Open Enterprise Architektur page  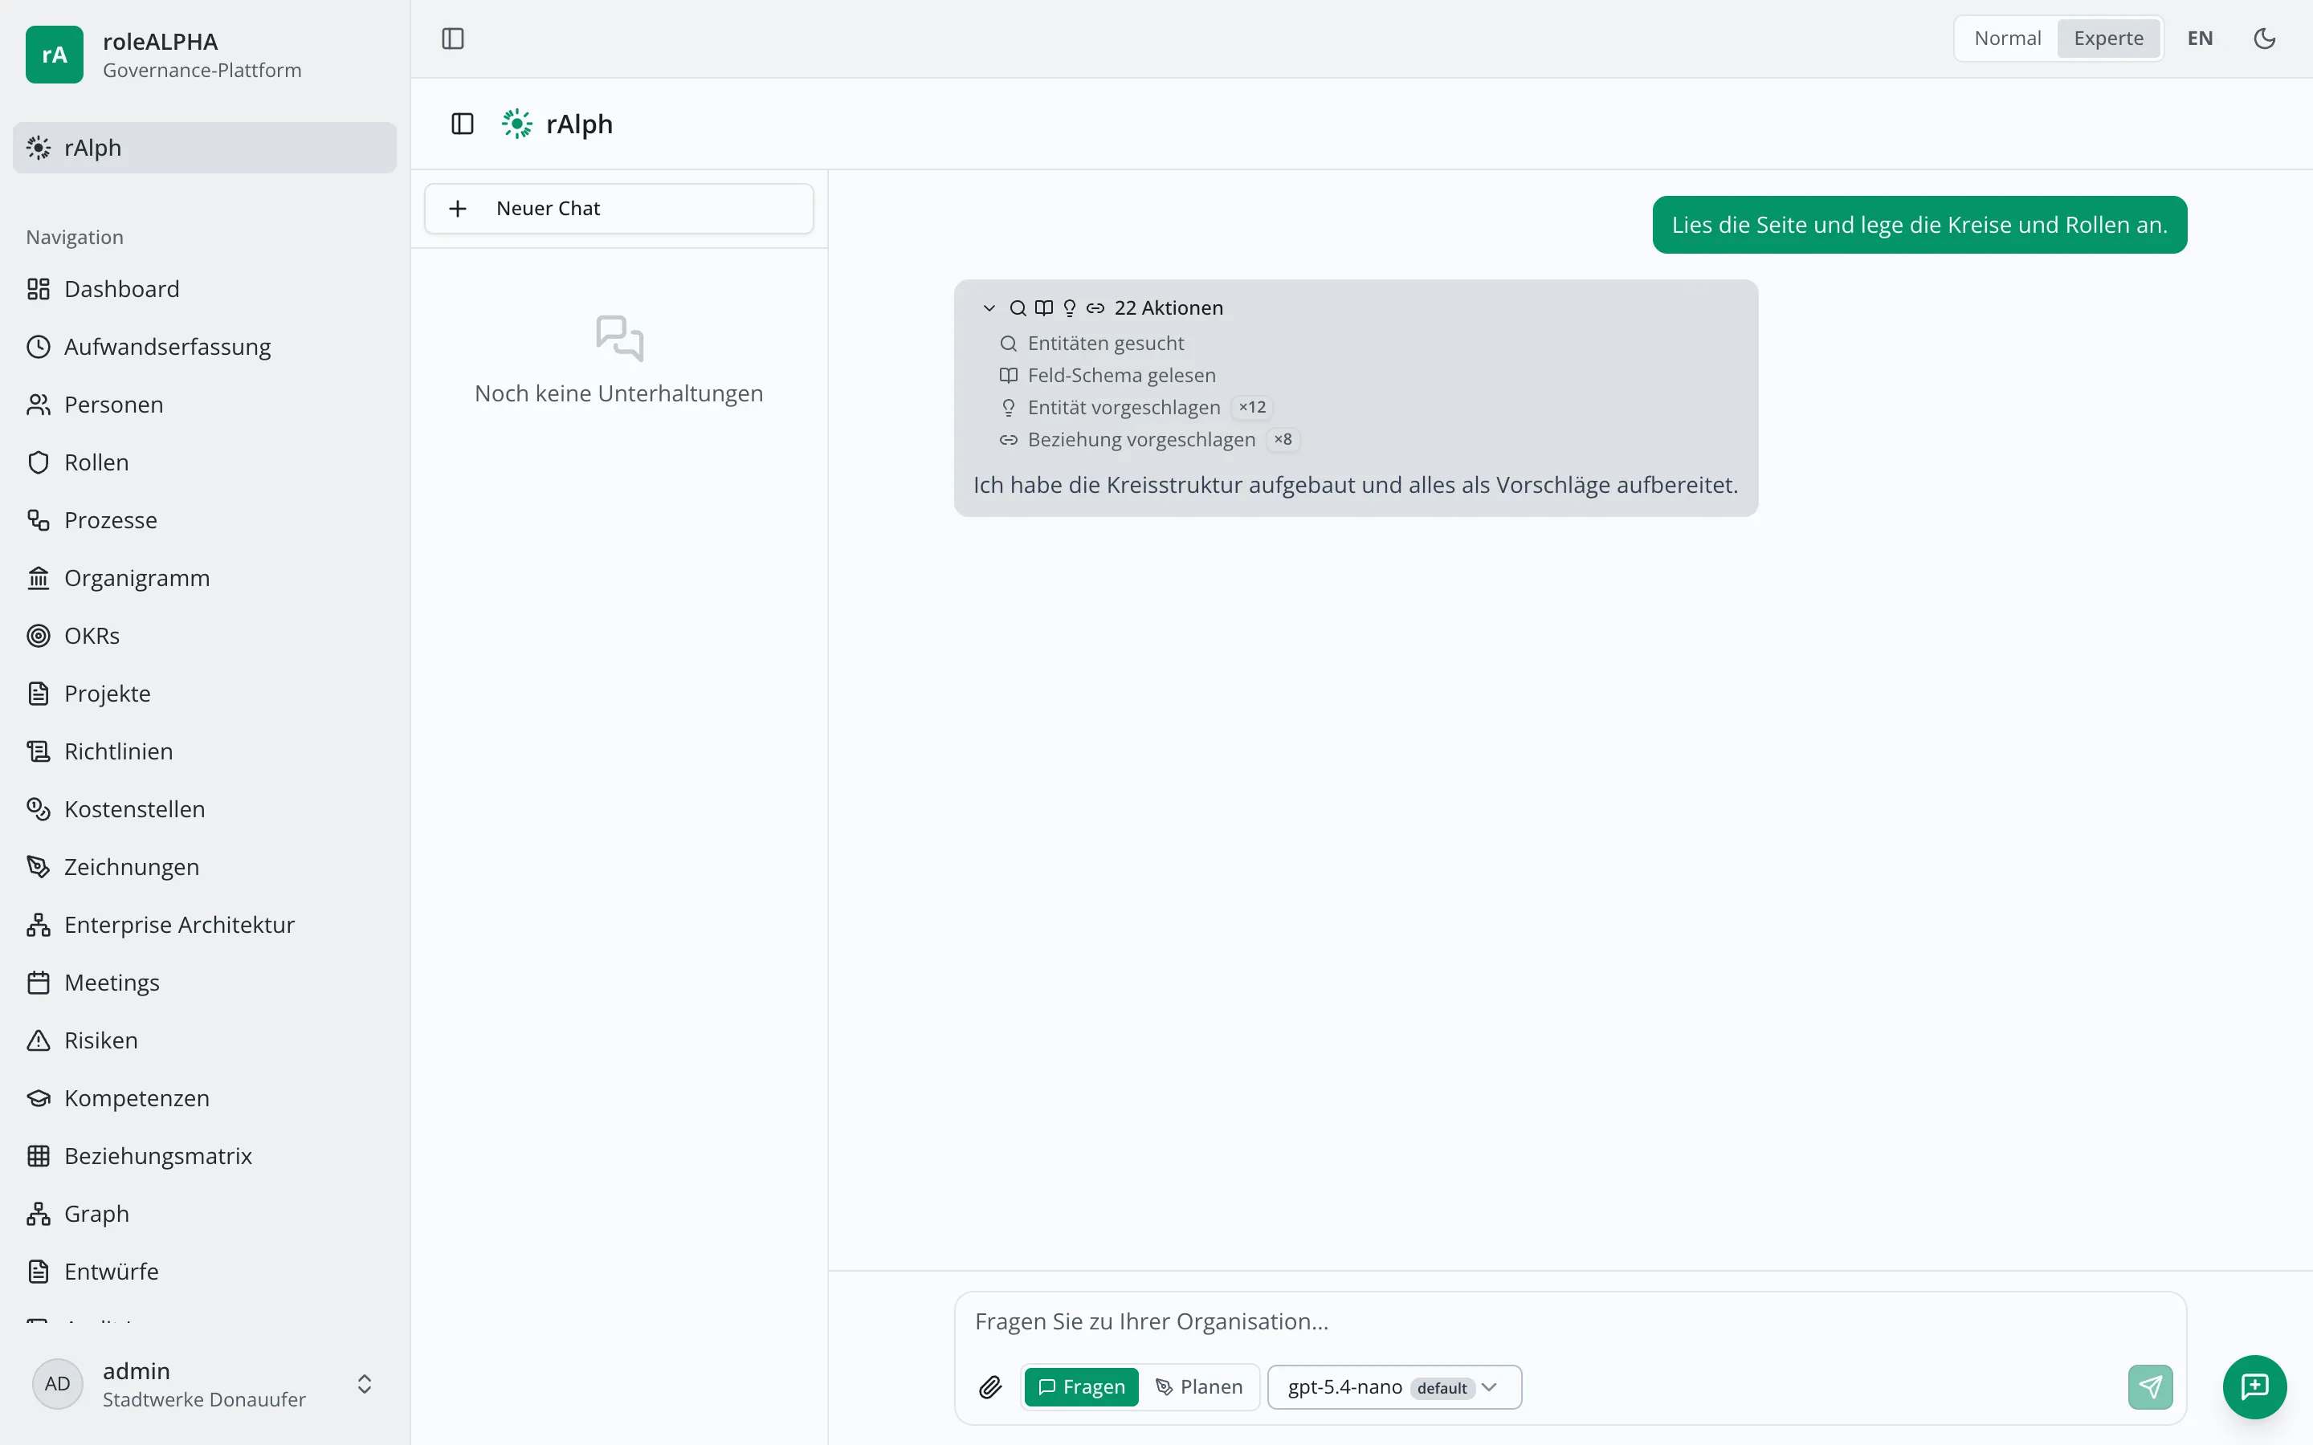[205, 925]
